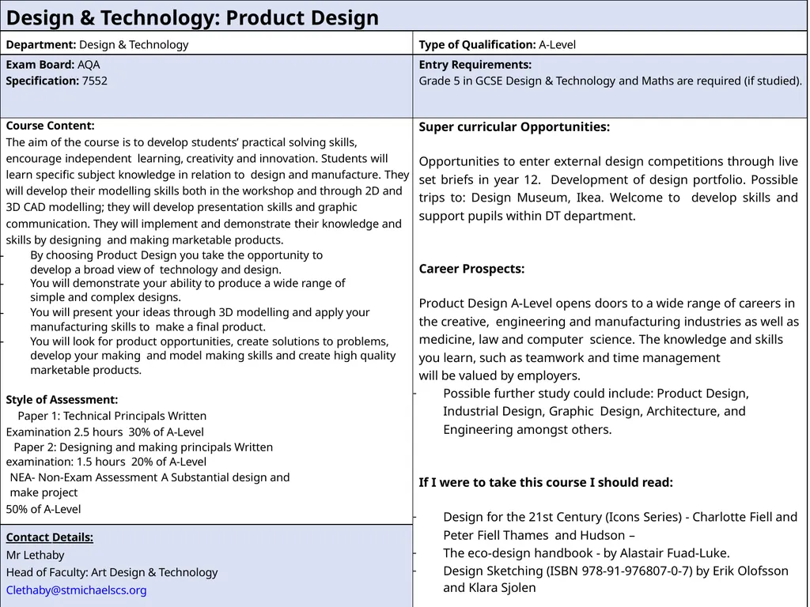Viewport: 810px width, 607px height.
Task: Click the 'Contact Details:' heading
Action: coord(50,537)
